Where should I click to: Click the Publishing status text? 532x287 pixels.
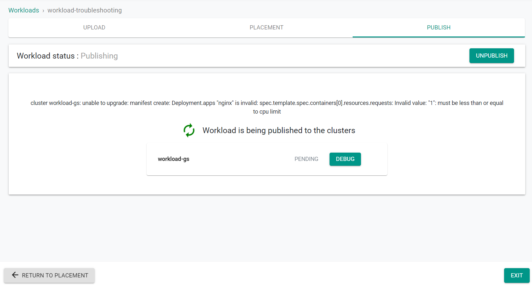coord(99,56)
